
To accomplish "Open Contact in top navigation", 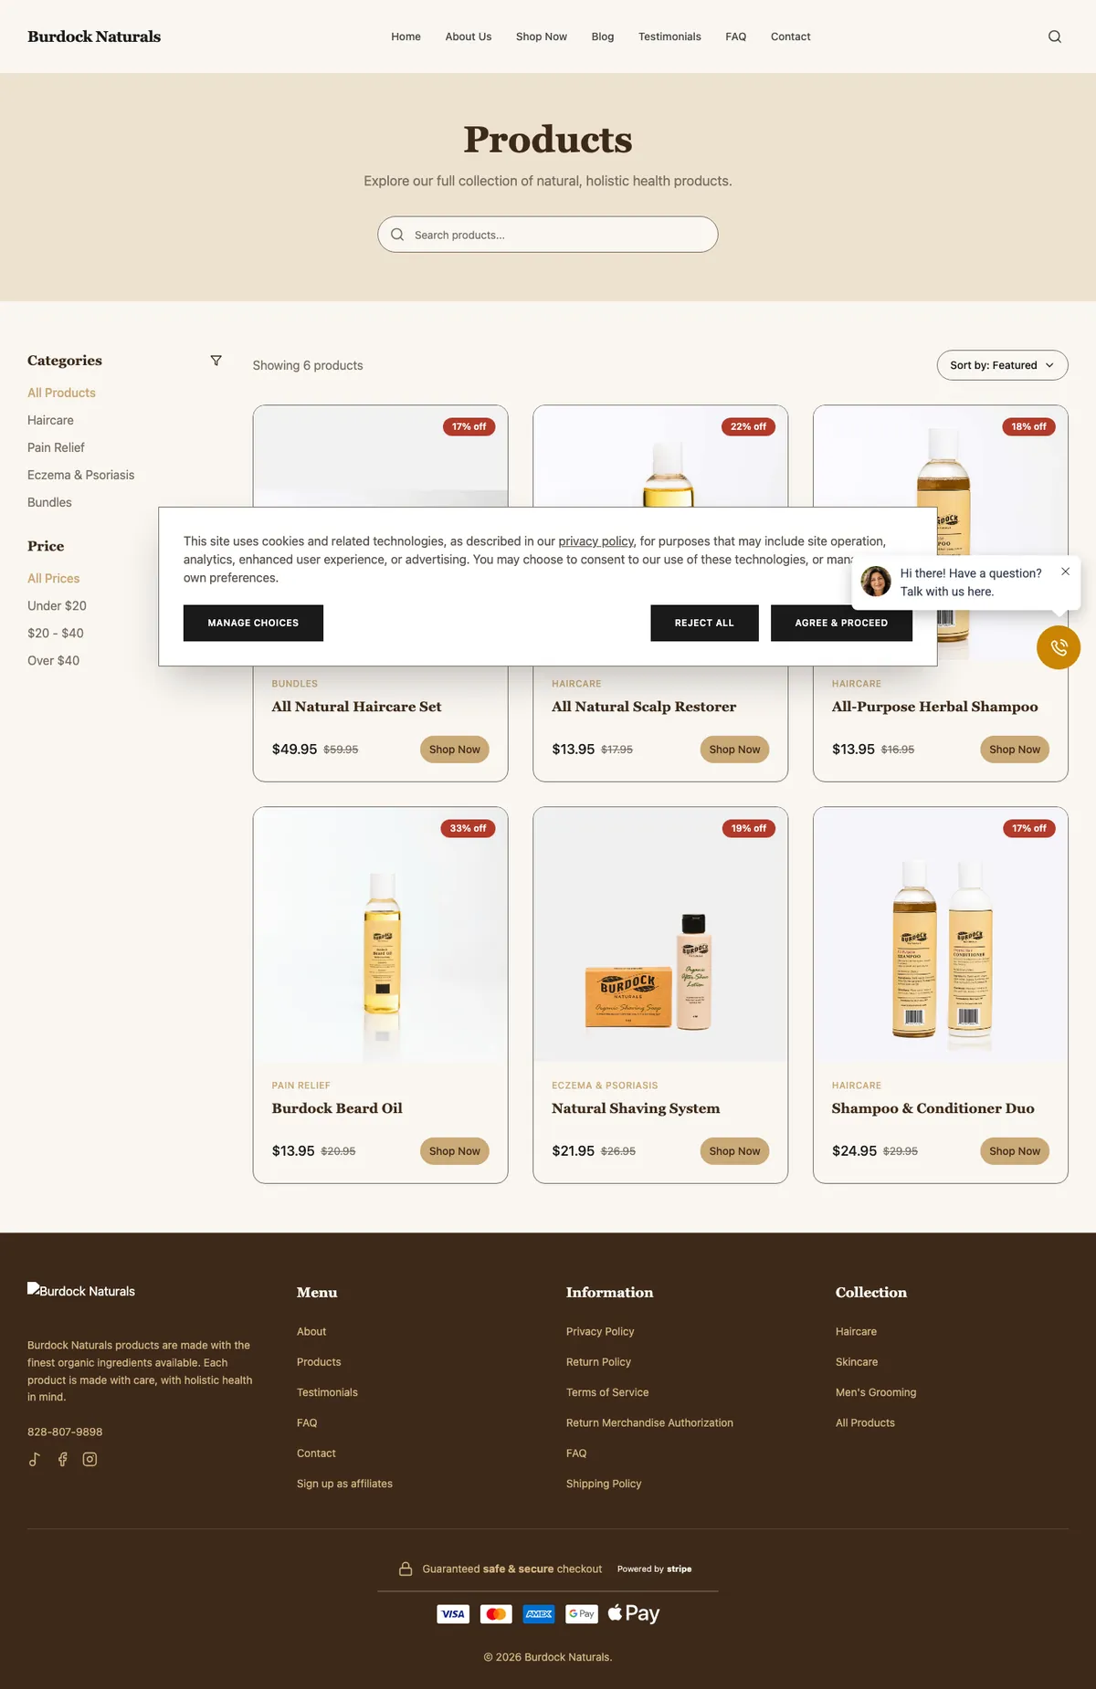I will [791, 37].
